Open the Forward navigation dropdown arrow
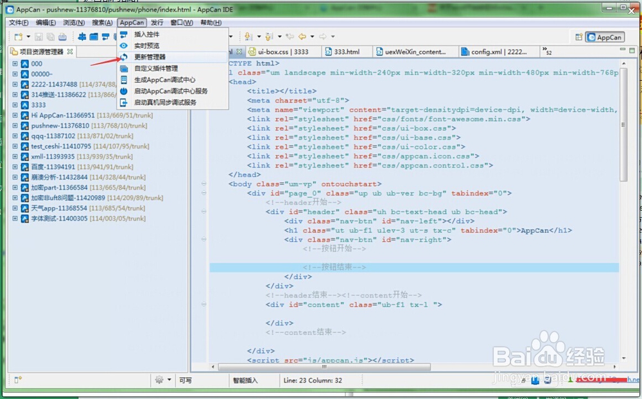Screen dimensions: 642x399 [333, 37]
